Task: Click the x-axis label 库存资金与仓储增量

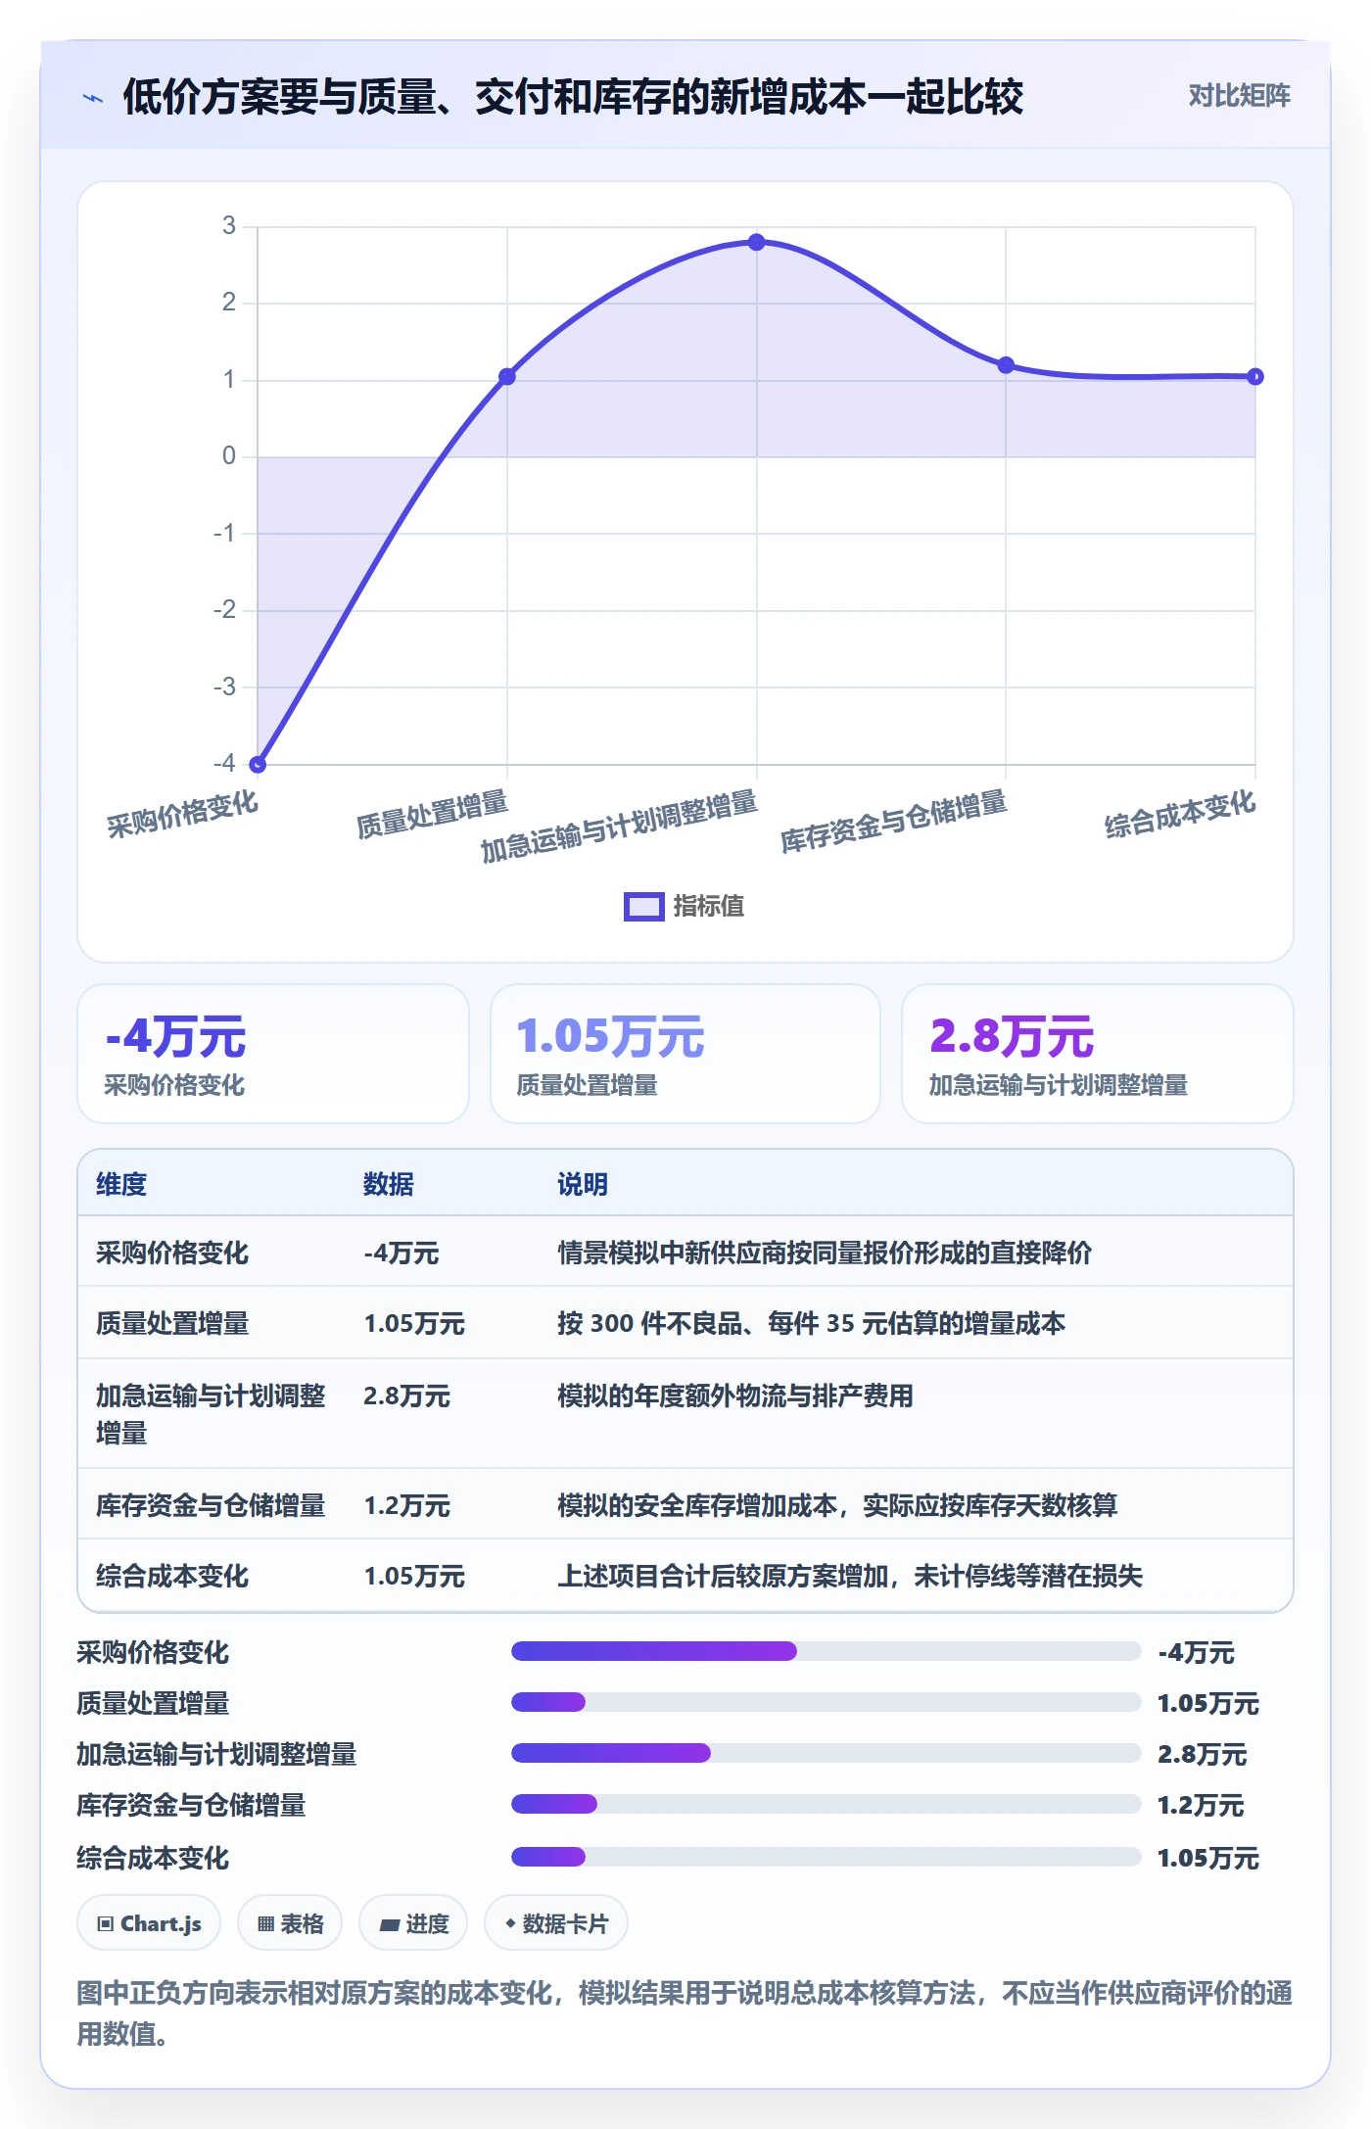Action: click(893, 822)
